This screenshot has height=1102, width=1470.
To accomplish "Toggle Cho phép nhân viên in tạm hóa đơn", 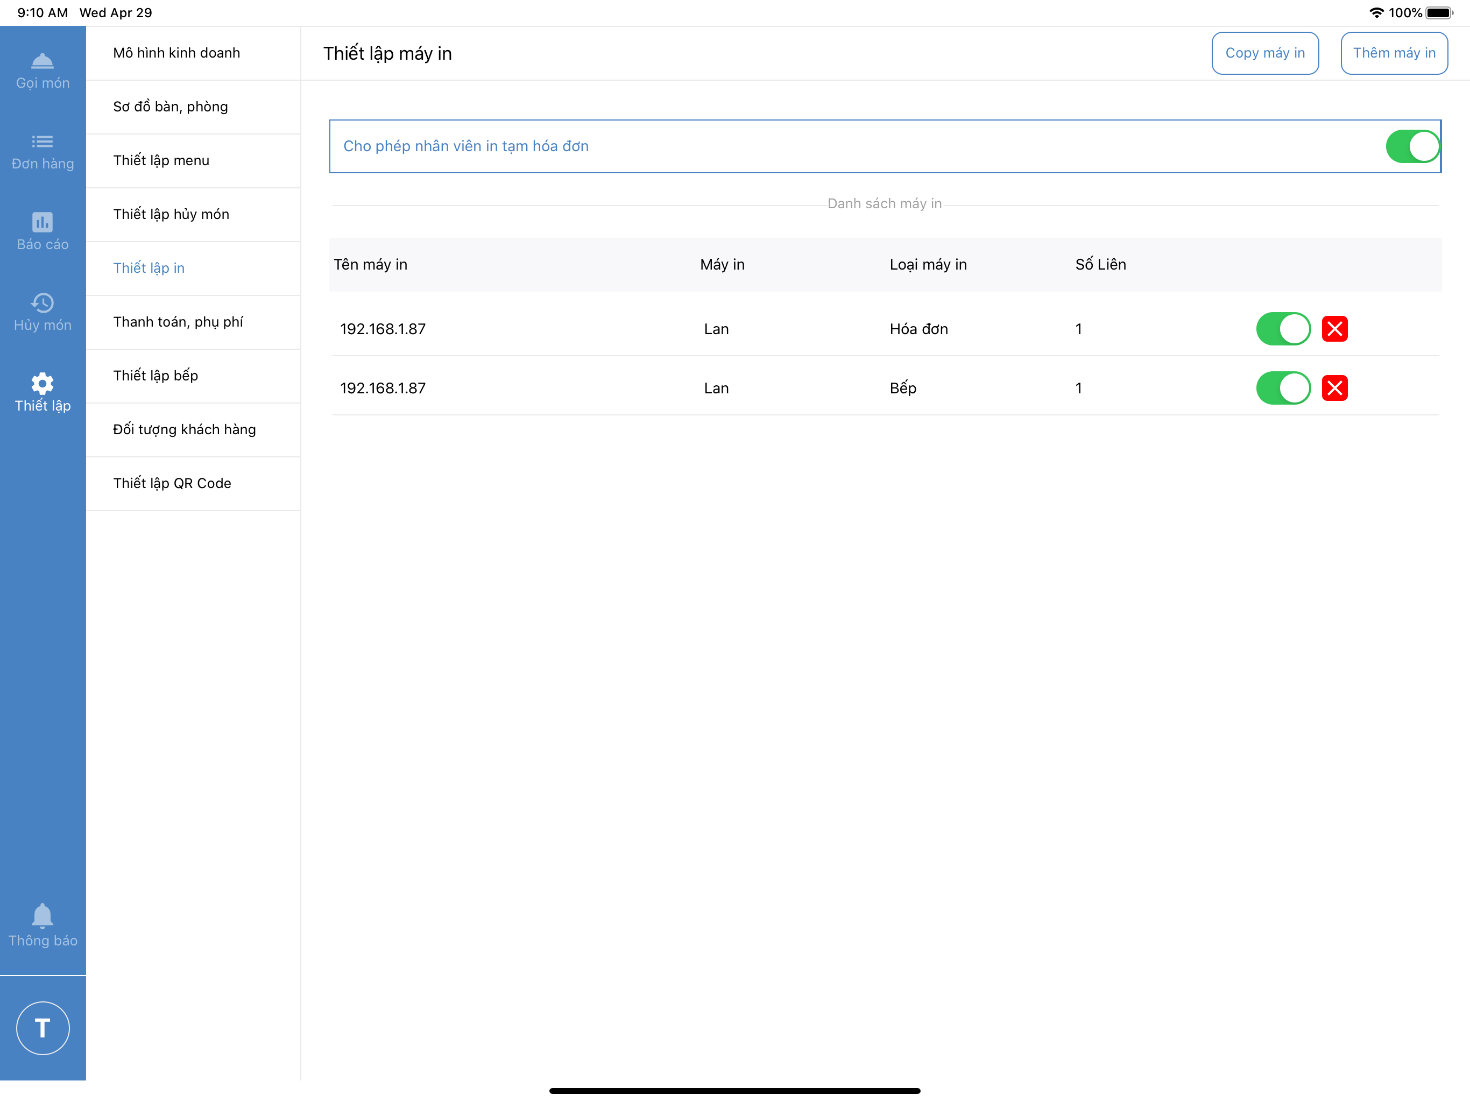I will (1412, 146).
